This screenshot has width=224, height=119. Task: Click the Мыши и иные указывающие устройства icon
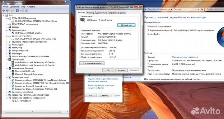(10, 56)
